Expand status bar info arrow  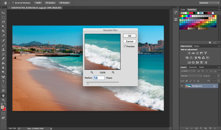pyautogui.click(x=51, y=128)
